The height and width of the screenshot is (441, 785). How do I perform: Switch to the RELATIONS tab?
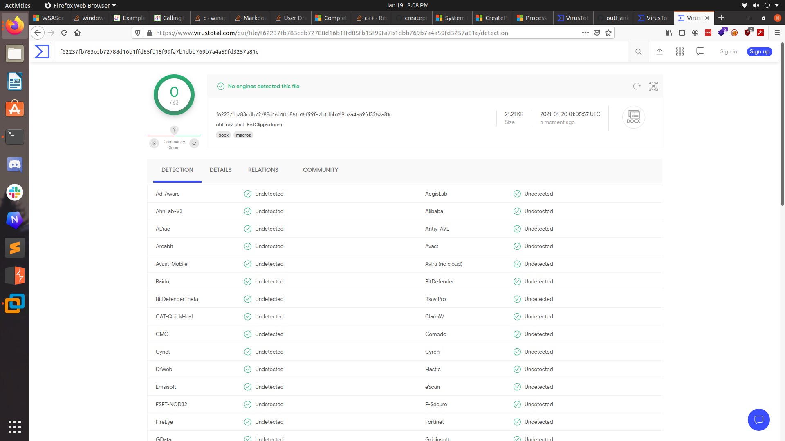[263, 170]
